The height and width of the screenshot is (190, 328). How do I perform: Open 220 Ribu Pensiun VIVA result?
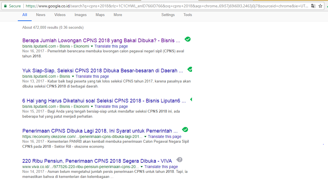coord(97,161)
